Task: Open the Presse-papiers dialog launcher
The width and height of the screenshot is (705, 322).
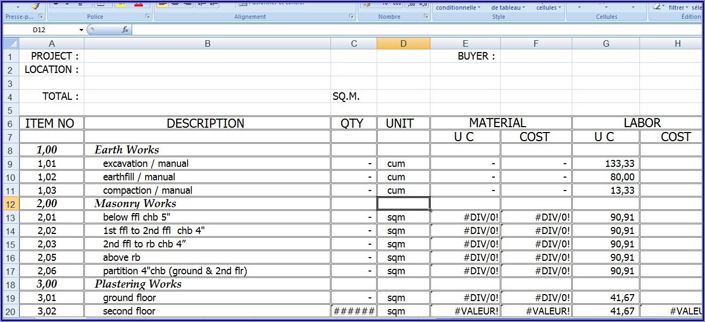Action: click(41, 17)
